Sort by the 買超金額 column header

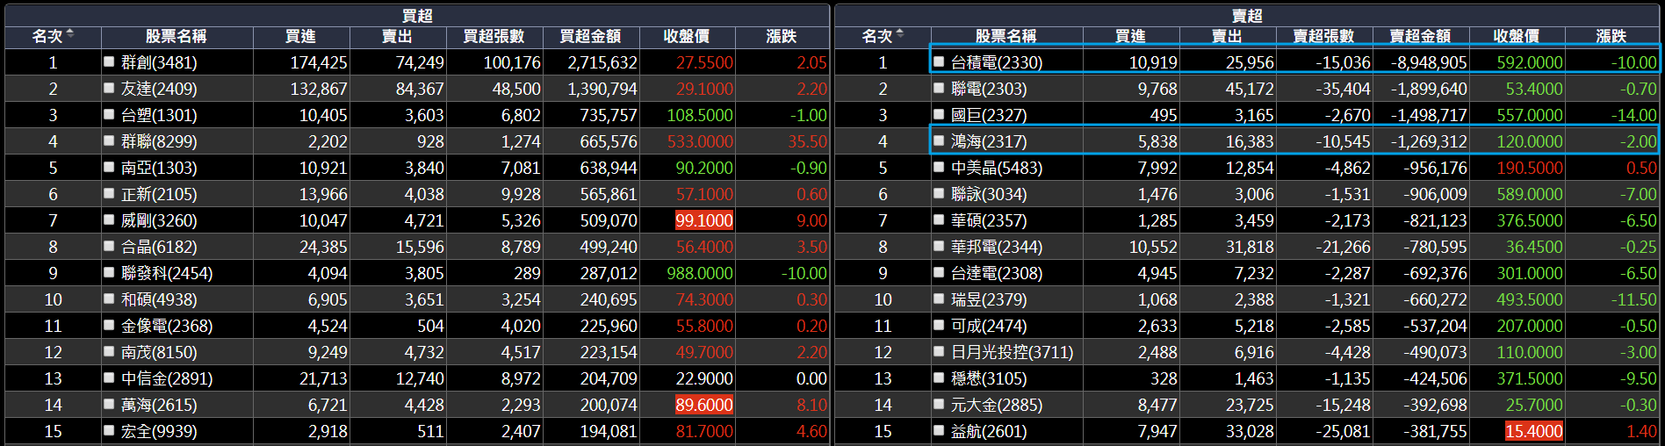point(590,36)
